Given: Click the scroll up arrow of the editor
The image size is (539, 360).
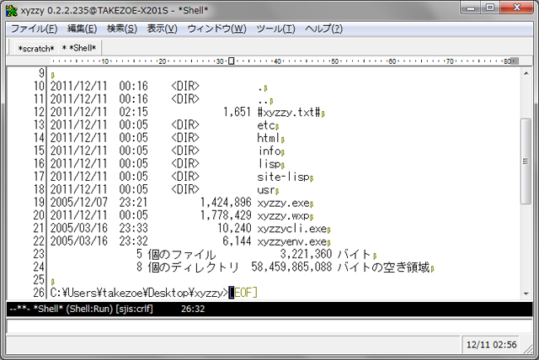Looking at the screenshot, I should tap(526, 73).
